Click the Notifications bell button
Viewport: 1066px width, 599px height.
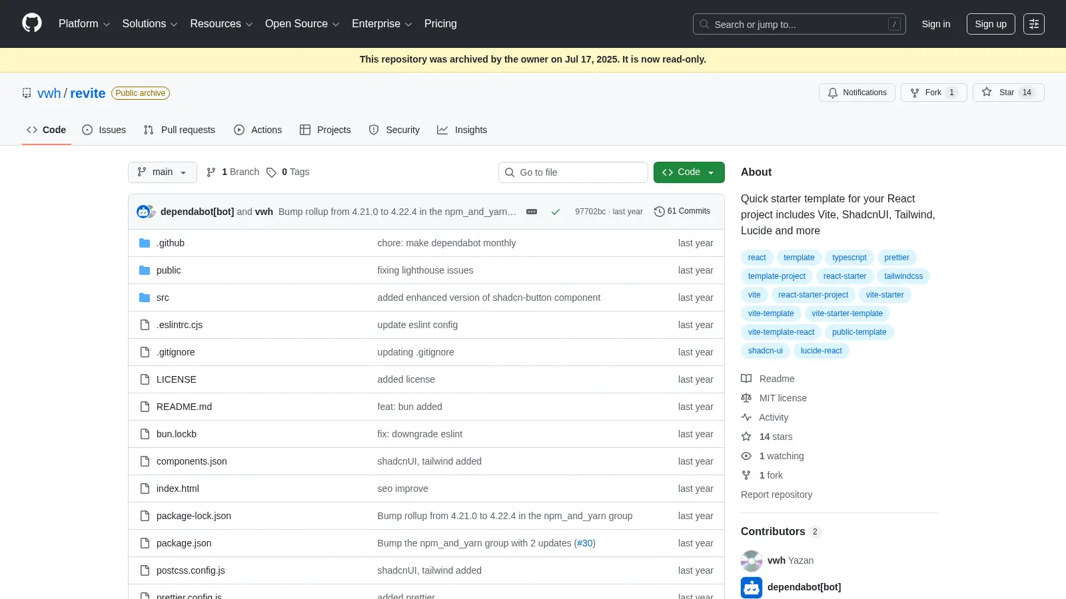(857, 93)
